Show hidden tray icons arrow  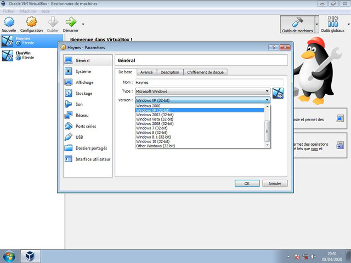288,256
